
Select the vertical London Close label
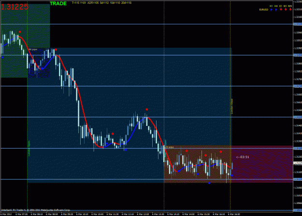(232, 106)
